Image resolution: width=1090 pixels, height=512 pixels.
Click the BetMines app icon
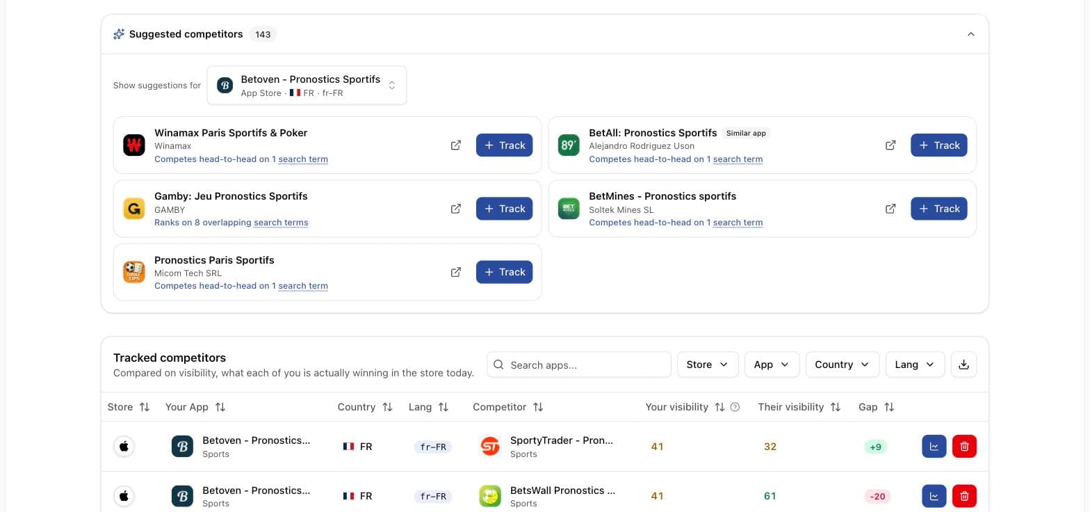point(569,209)
